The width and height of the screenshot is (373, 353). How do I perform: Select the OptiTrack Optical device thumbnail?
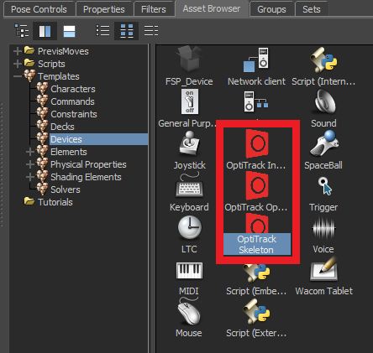click(257, 185)
